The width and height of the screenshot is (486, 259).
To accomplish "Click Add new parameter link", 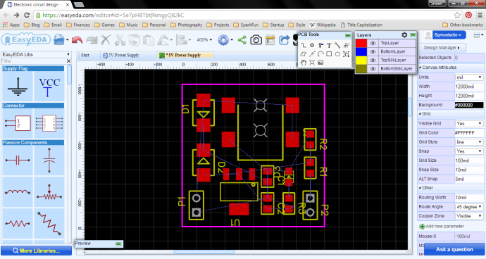I will point(442,226).
